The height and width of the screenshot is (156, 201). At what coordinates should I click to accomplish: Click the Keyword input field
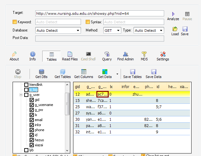[x=58, y=22]
